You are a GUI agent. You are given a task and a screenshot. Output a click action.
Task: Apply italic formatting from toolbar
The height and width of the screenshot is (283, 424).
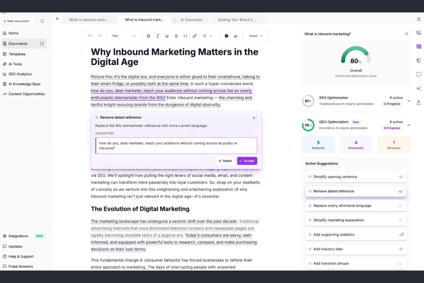click(x=158, y=36)
